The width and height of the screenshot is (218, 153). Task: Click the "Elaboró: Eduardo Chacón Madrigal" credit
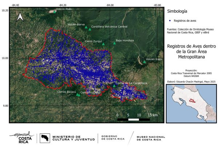pos(191,82)
